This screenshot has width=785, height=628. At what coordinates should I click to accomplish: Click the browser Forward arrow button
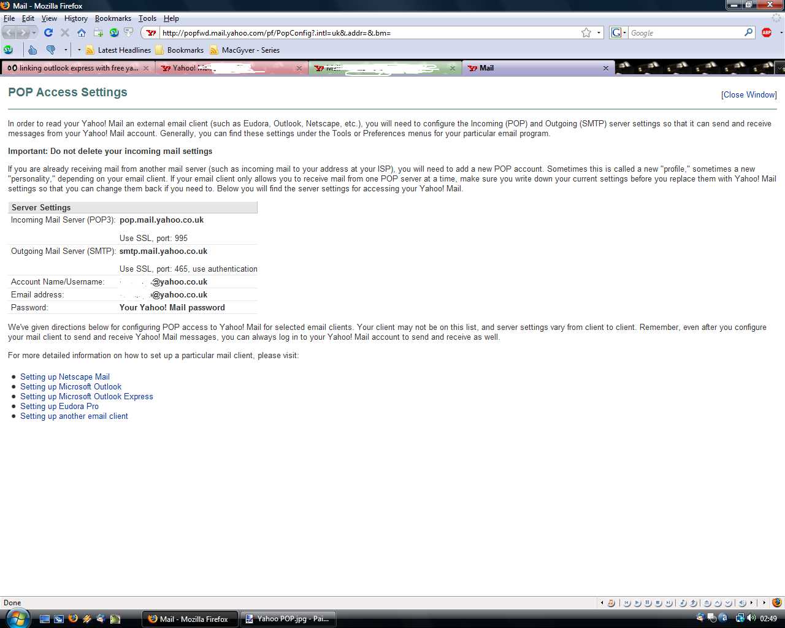tap(23, 33)
